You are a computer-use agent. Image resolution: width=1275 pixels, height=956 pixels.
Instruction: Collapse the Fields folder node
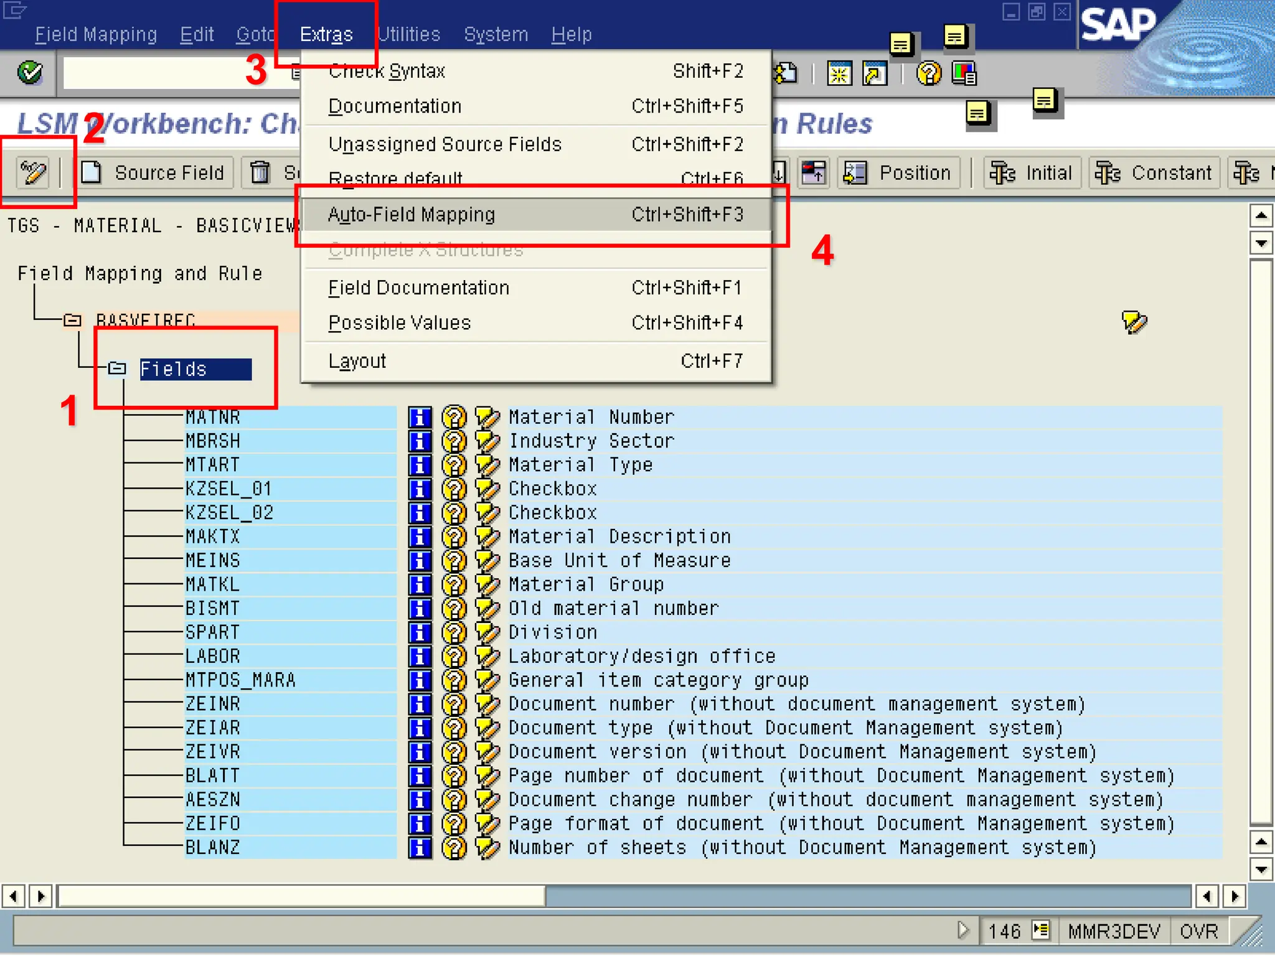coord(117,369)
